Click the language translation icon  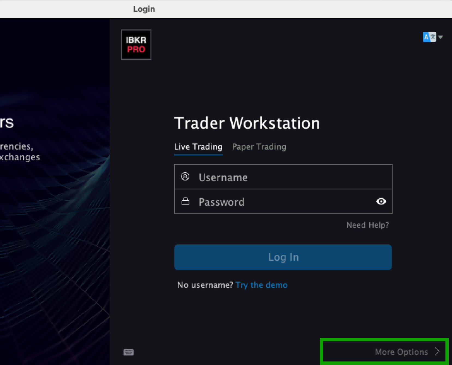point(429,37)
